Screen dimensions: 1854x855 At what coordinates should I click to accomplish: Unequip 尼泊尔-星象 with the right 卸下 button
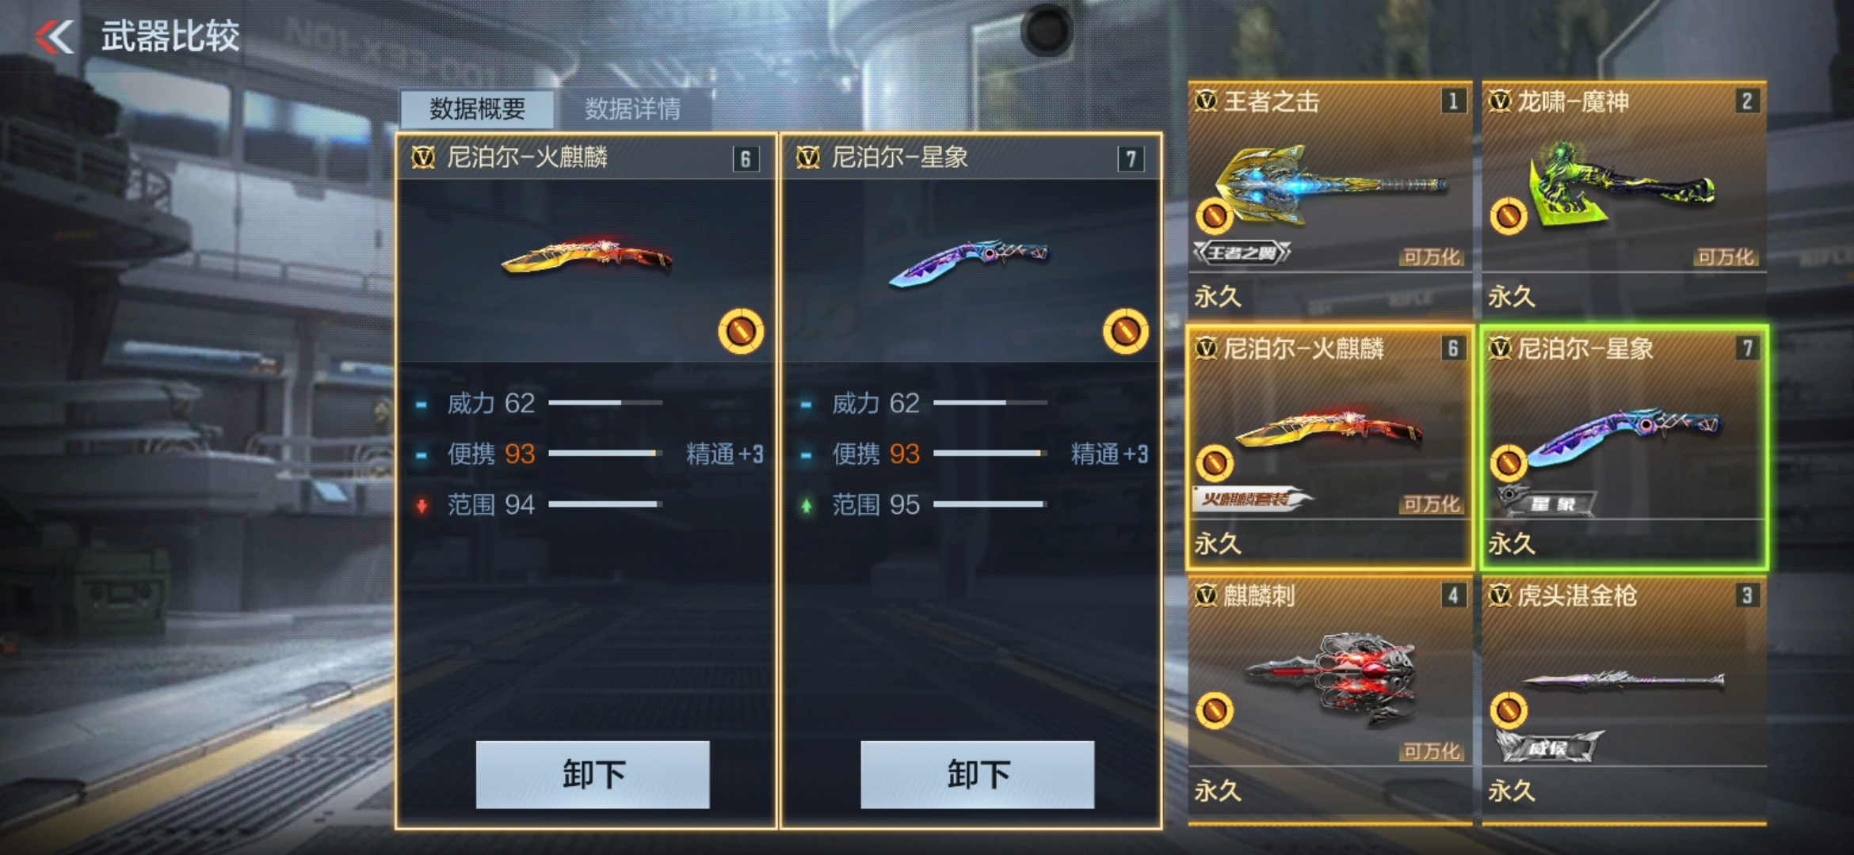pos(978,774)
